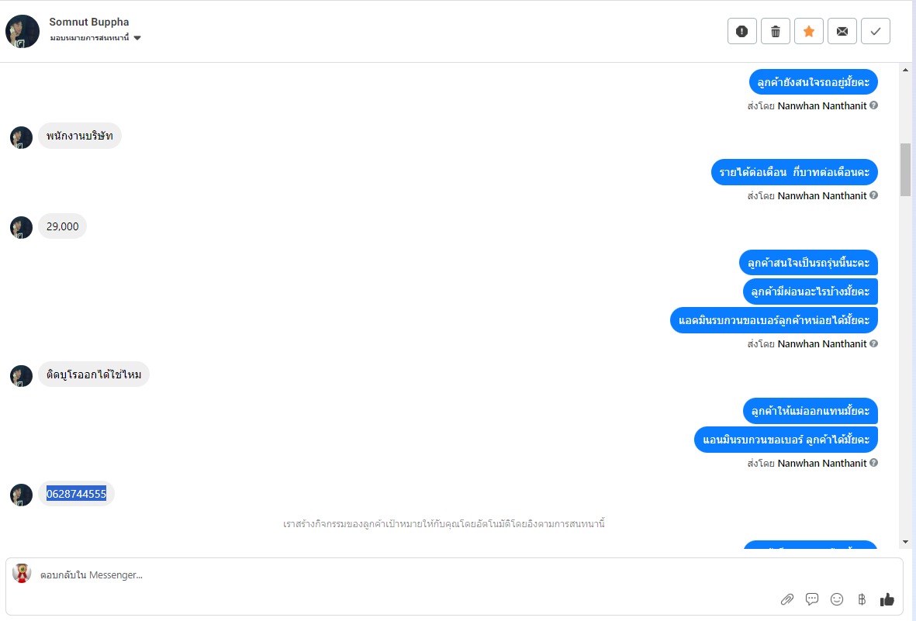Mark conversation as unread via envelope icon

tap(842, 32)
